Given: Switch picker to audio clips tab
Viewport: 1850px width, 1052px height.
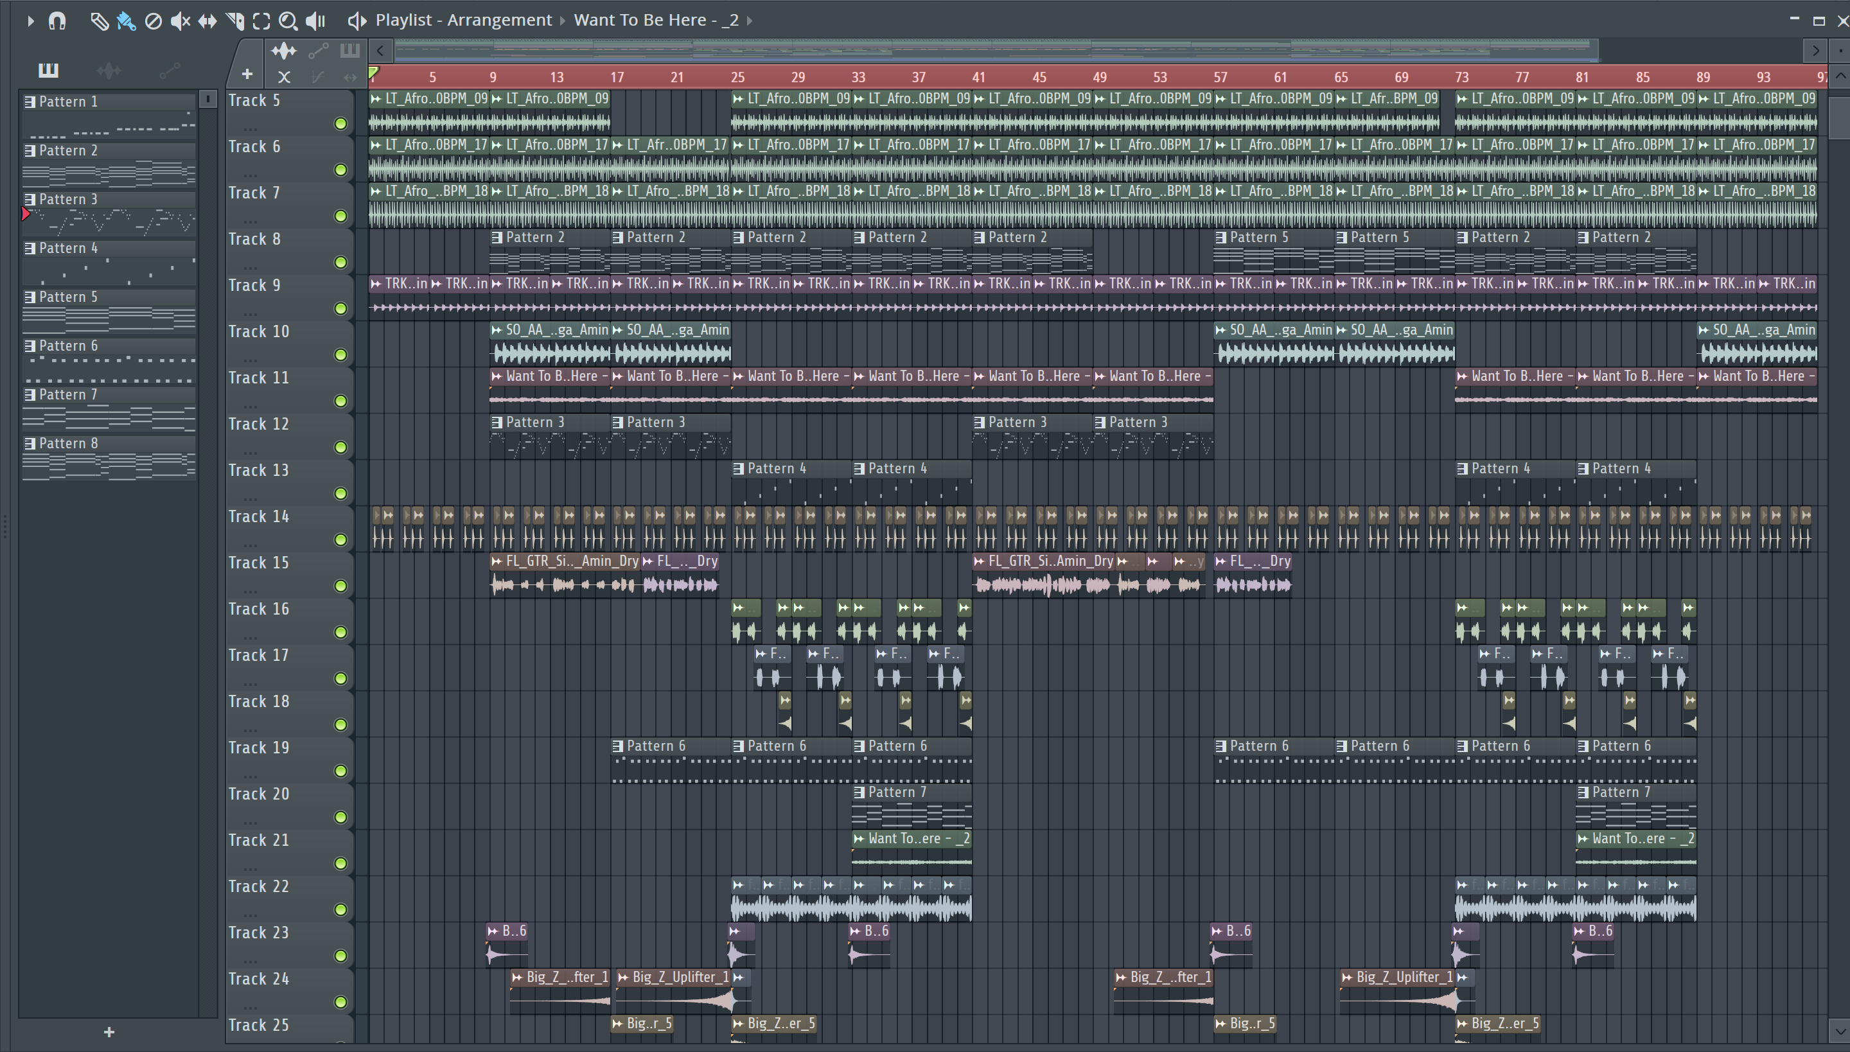Looking at the screenshot, I should [109, 70].
